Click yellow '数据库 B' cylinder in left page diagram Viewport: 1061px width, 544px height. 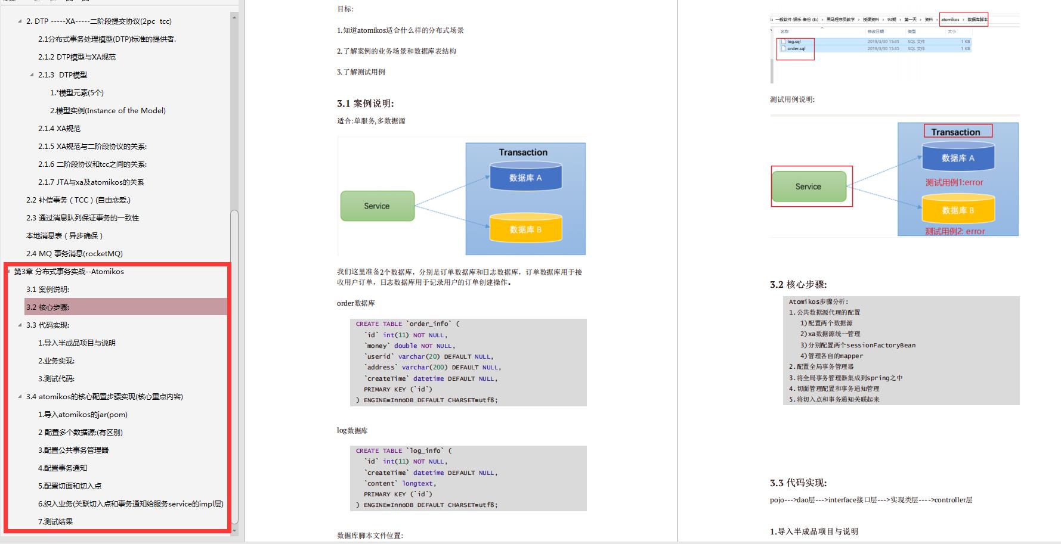pos(525,228)
